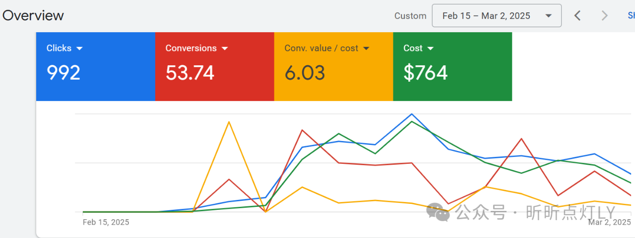Click the caret inside the date range box
Screen dimensions: 635x238
pos(548,16)
